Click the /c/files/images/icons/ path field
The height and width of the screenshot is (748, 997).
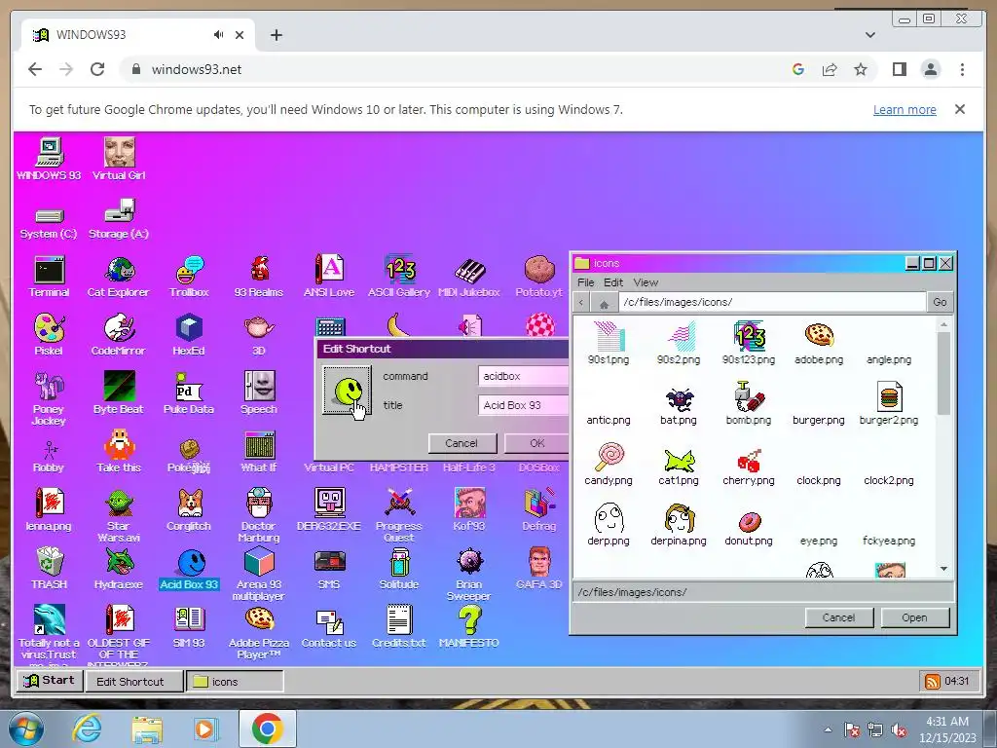(x=772, y=302)
